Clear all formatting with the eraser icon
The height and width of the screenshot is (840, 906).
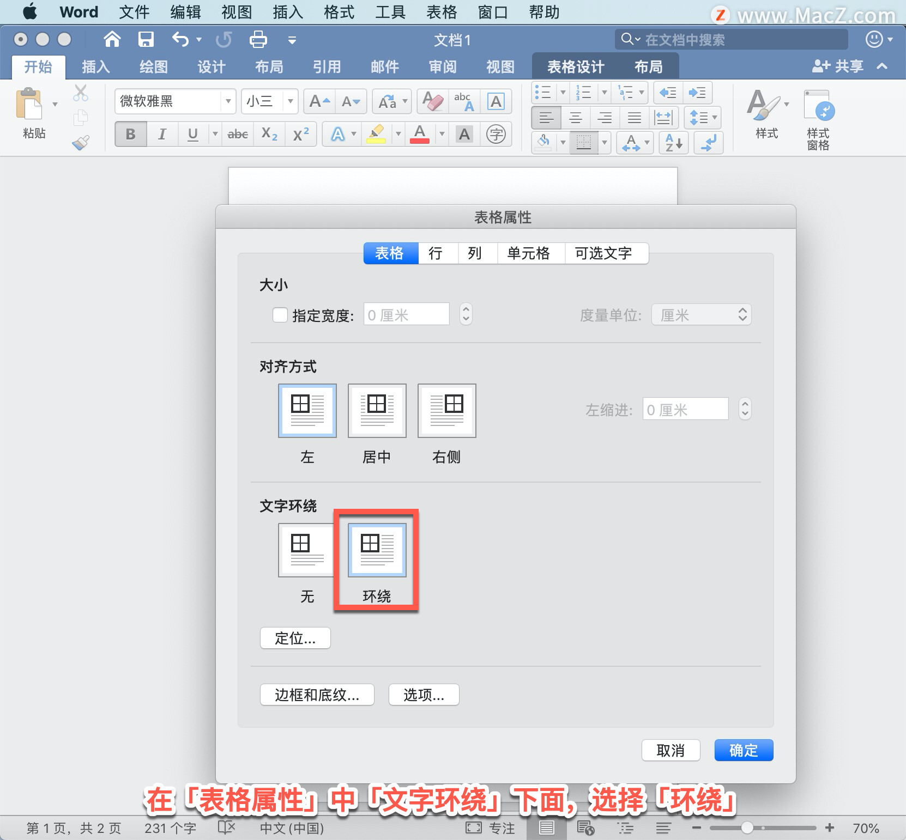(433, 101)
